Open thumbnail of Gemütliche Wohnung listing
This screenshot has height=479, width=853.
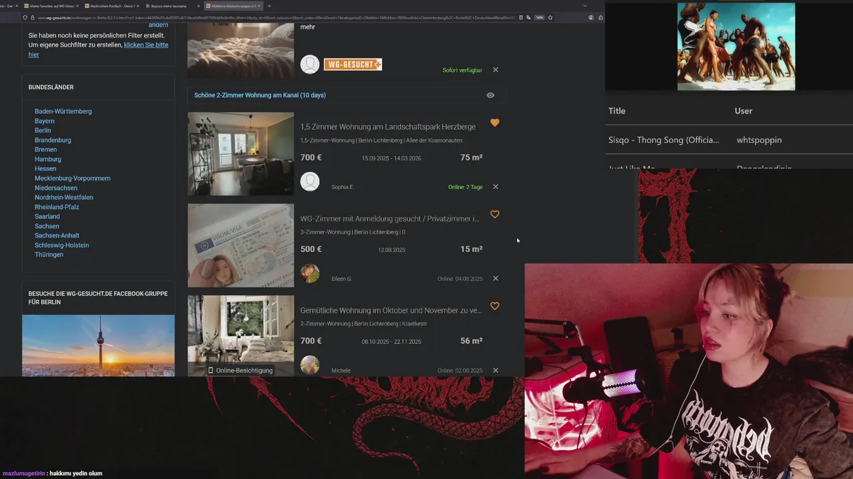(x=241, y=336)
